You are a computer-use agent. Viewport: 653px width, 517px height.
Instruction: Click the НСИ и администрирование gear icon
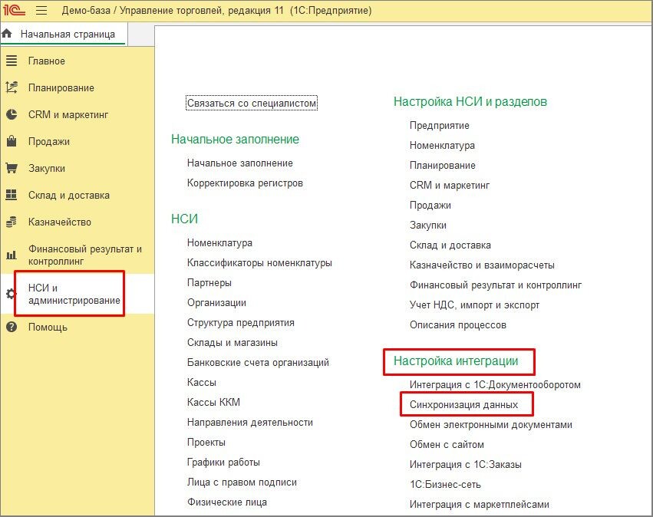pyautogui.click(x=11, y=294)
